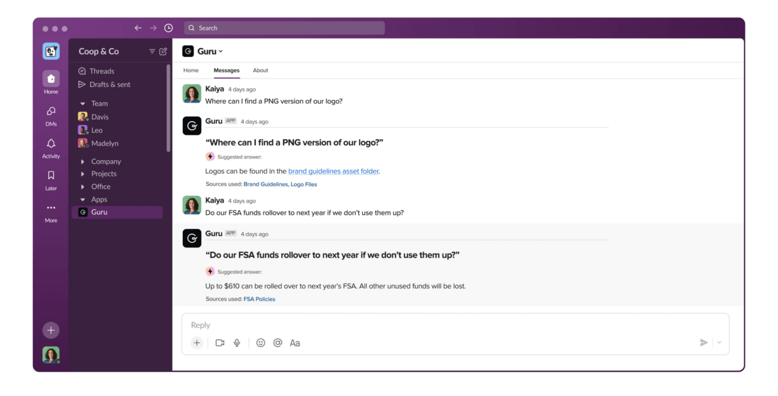
Task: Click the sidebar scrollbar
Action: point(168,108)
